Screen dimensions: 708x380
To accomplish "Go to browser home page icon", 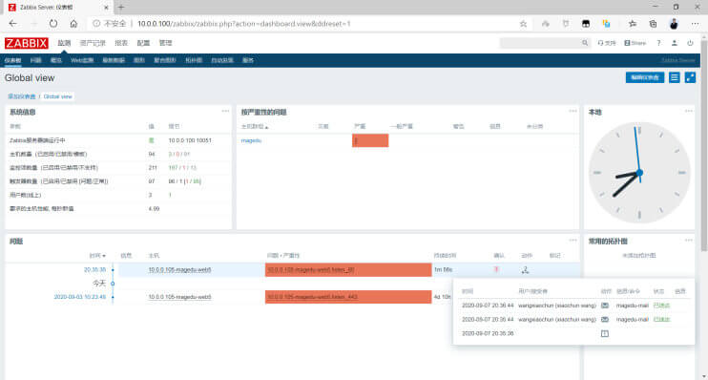I will pyautogui.click(x=73, y=24).
